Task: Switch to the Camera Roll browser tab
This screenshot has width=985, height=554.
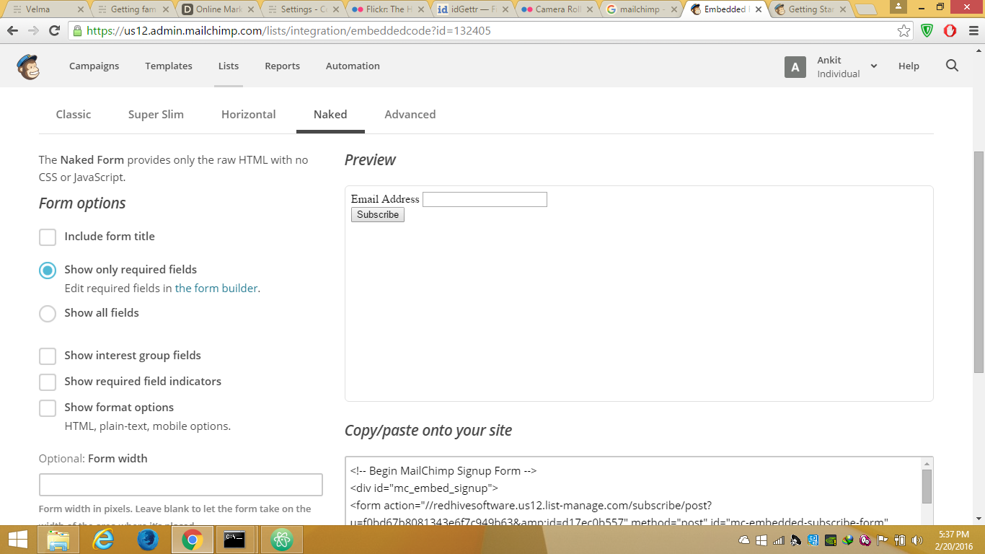Action: 557,9
